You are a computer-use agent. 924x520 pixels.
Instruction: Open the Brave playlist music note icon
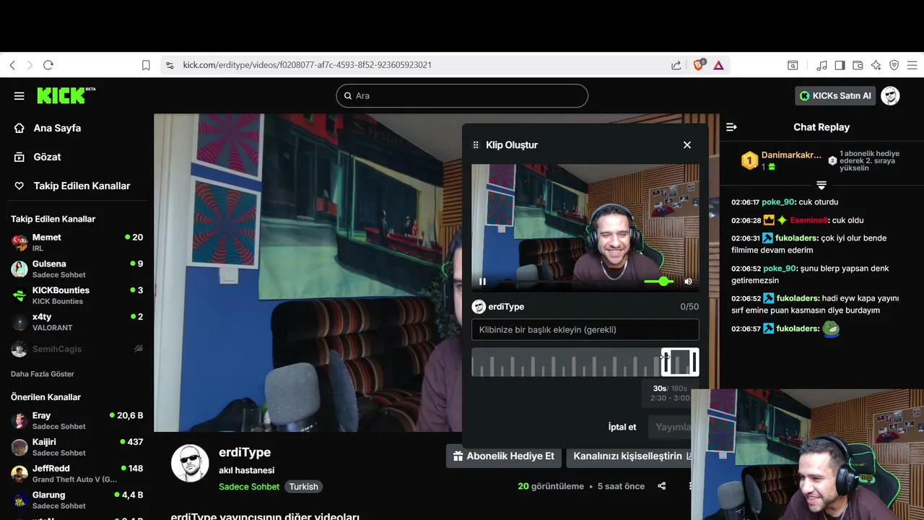(x=821, y=65)
